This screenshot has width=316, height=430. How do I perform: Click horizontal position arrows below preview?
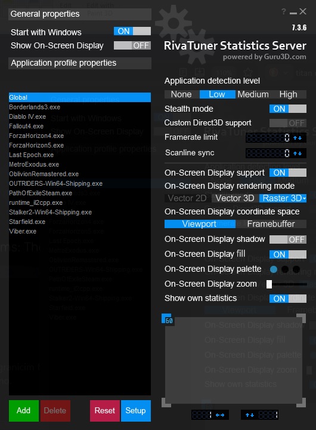(220, 415)
